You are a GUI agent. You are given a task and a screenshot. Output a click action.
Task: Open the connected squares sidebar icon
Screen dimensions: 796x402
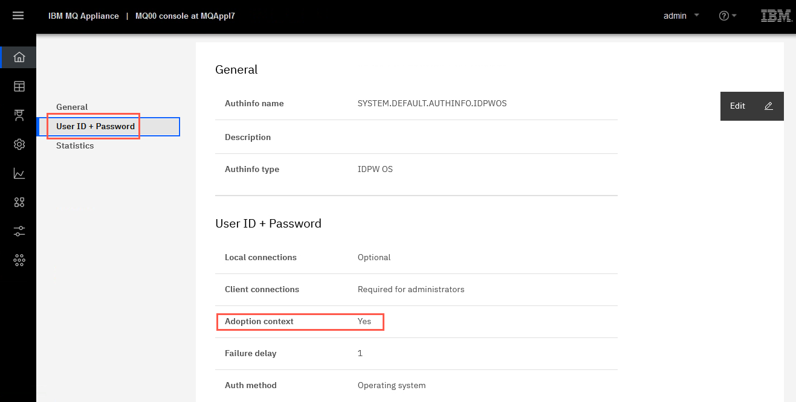[x=19, y=202]
